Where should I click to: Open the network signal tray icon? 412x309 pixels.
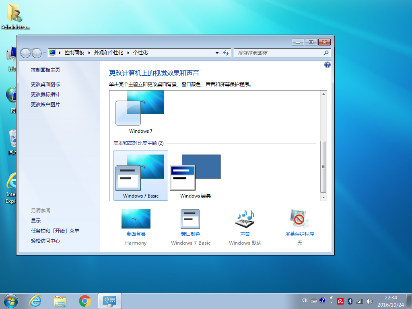click(359, 301)
